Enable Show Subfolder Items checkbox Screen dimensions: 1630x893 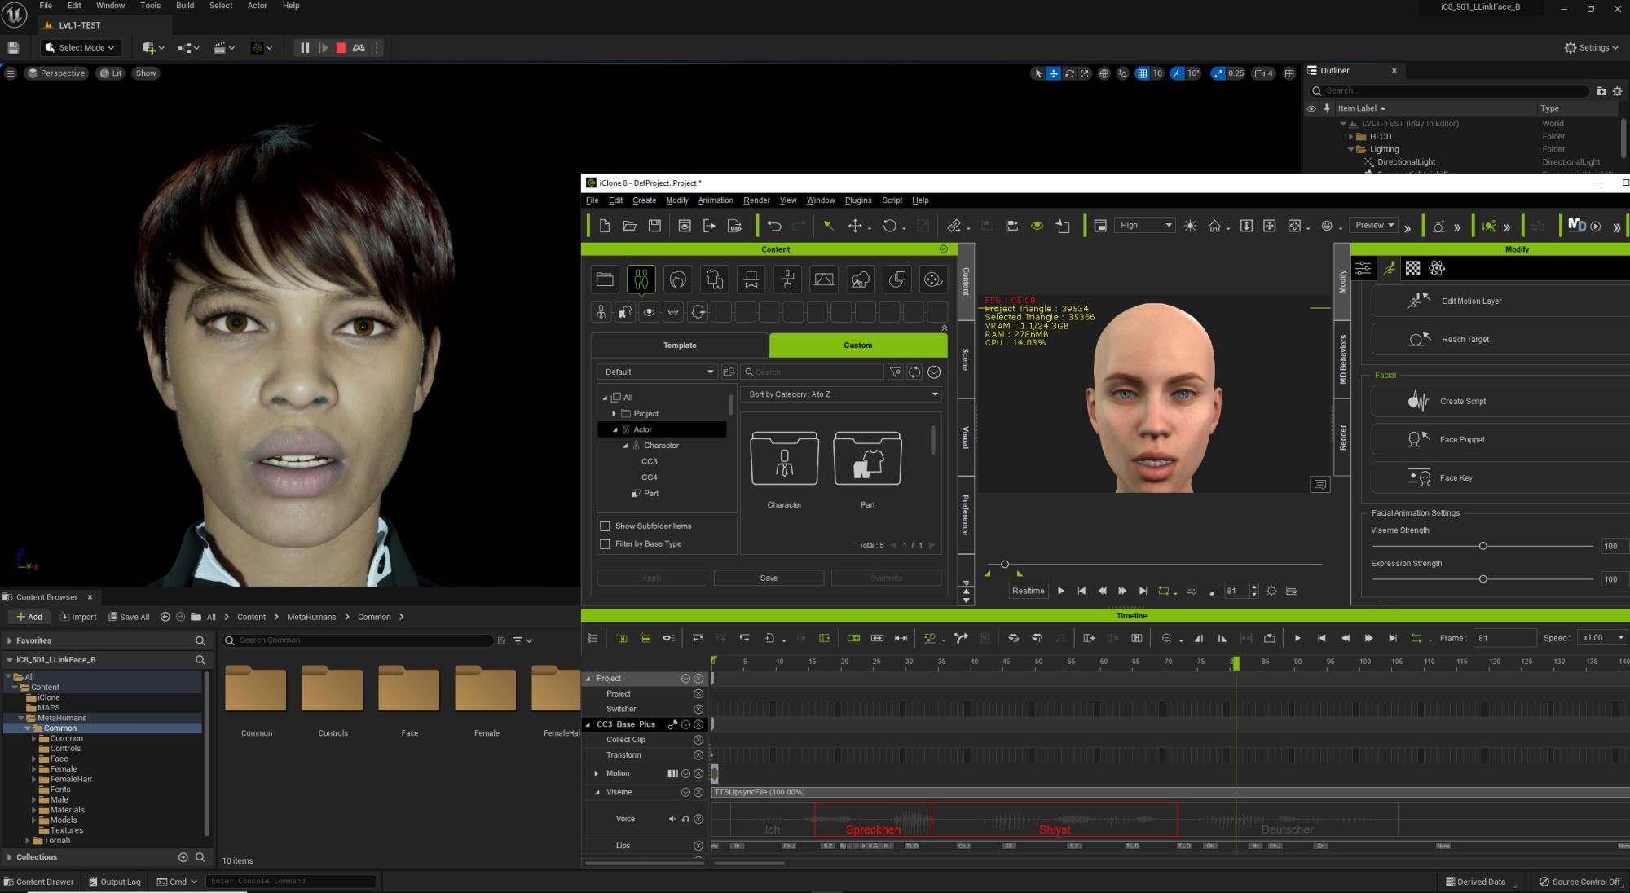click(605, 526)
